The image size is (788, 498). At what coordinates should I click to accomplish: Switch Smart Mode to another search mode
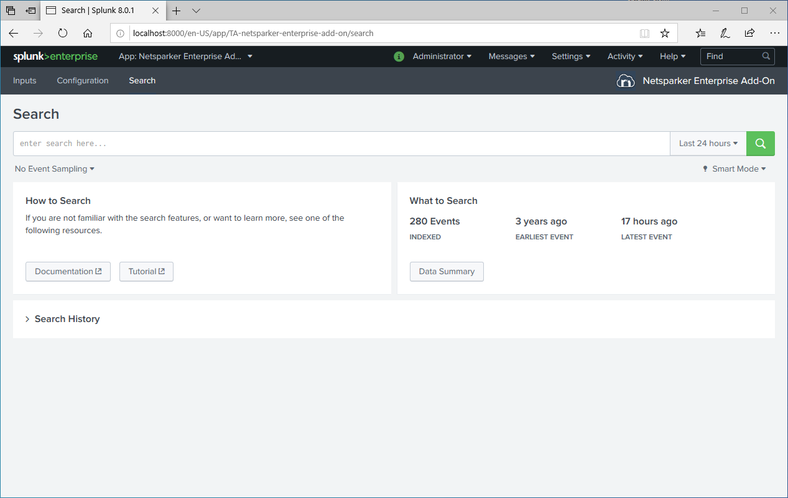coord(738,168)
